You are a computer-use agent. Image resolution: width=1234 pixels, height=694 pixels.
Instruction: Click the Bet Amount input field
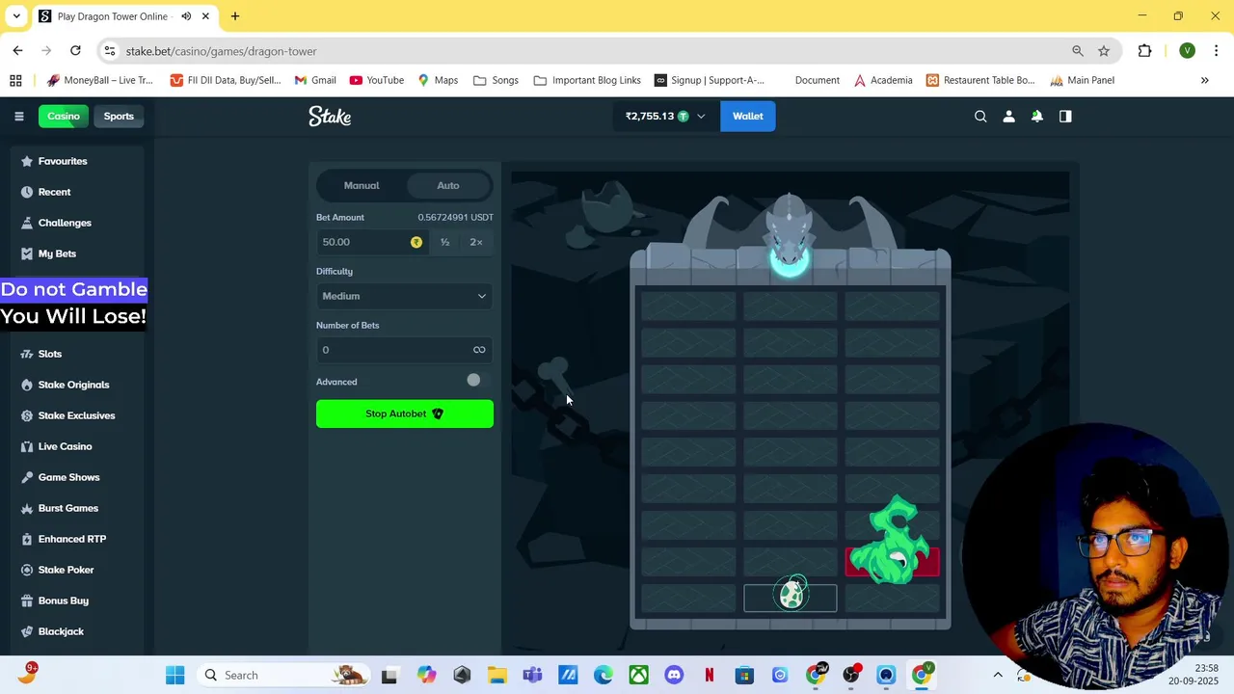click(370, 242)
